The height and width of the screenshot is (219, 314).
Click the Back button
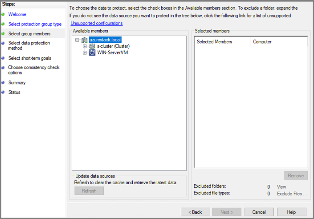pyautogui.click(x=196, y=212)
